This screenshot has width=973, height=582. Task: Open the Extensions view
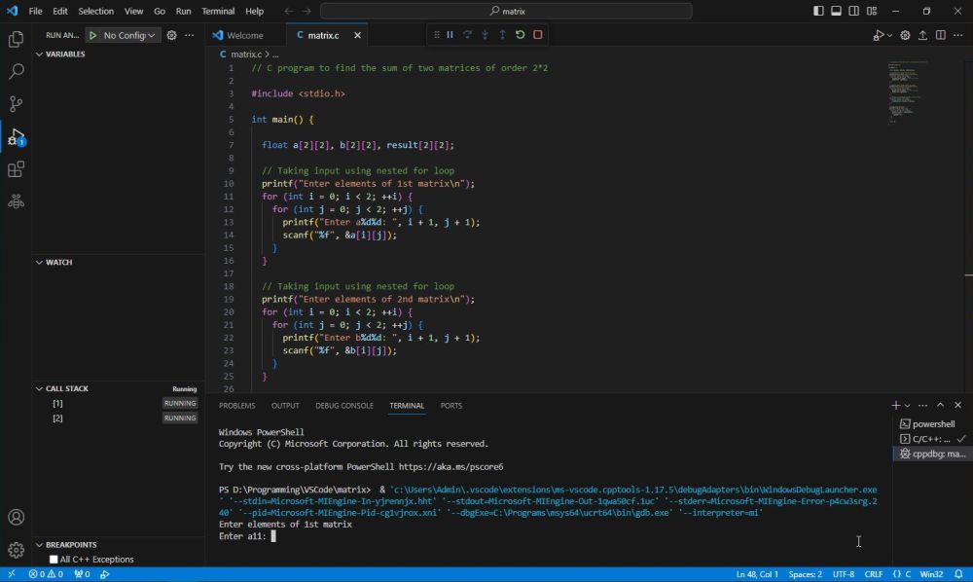pos(17,168)
